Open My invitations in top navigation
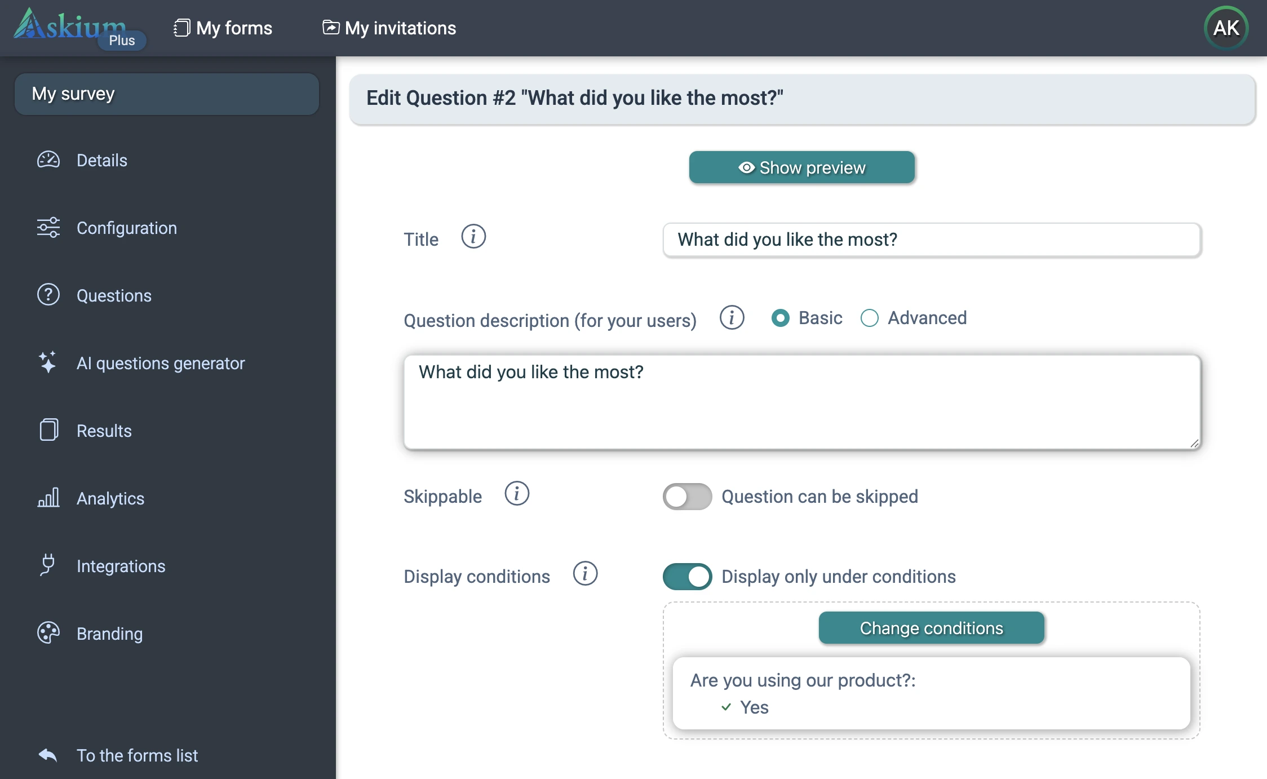The image size is (1267, 779). coord(389,28)
